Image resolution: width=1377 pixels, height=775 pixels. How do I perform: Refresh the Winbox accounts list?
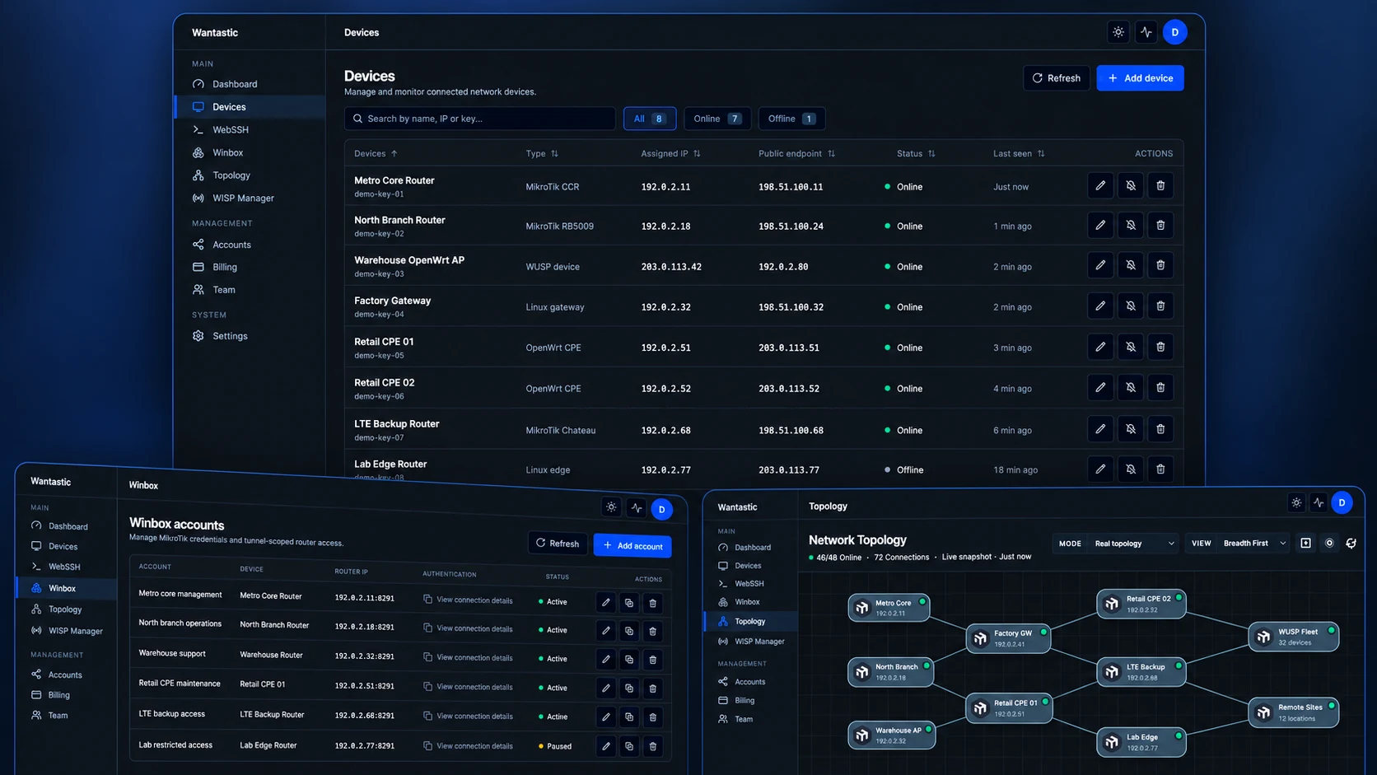click(x=557, y=544)
